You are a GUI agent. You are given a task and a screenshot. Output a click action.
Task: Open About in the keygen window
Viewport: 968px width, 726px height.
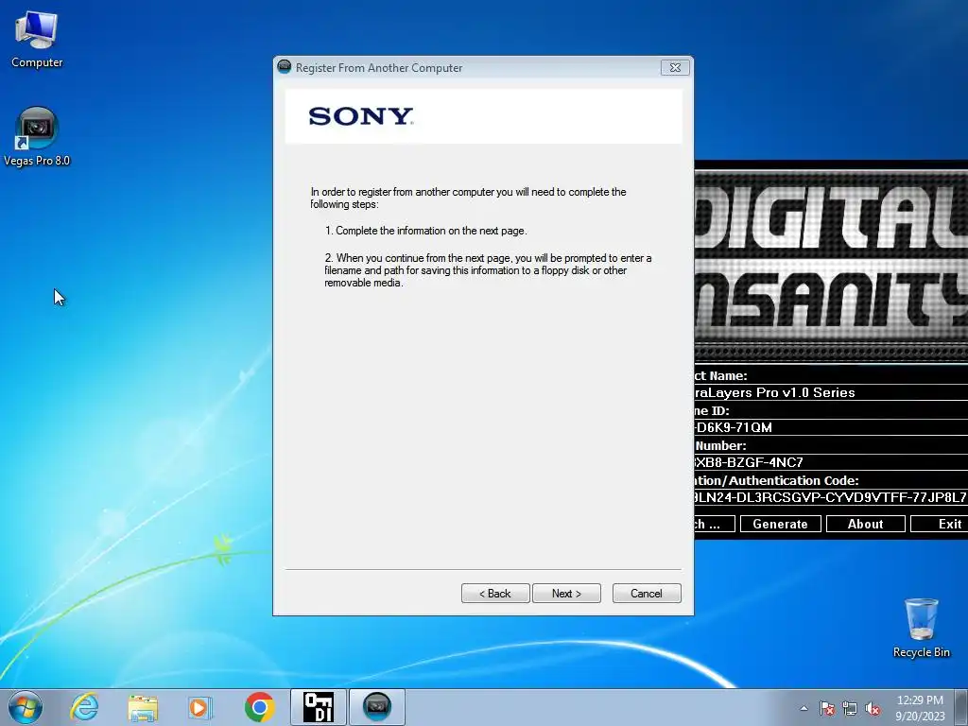click(x=866, y=524)
